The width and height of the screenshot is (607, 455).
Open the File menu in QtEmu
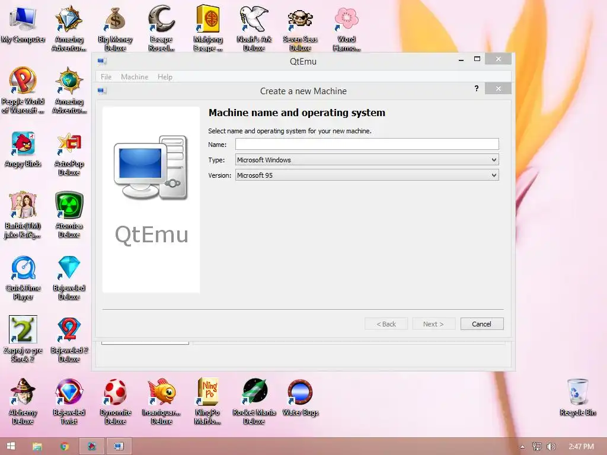click(106, 76)
